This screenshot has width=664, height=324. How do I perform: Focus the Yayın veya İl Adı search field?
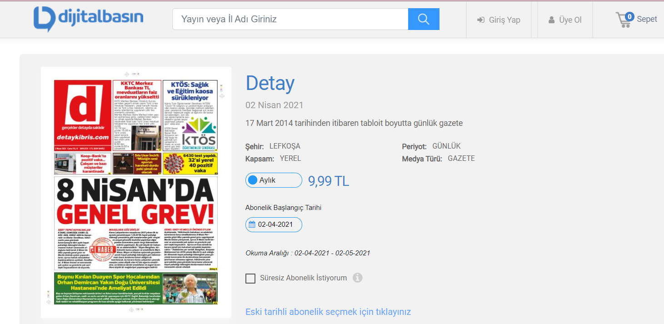tap(290, 19)
